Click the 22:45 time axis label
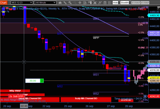 pos(24,106)
